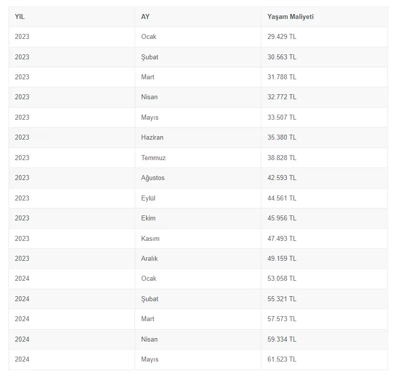394x376 pixels.
Task: Select the 47.493 TL value
Action: 282,238
